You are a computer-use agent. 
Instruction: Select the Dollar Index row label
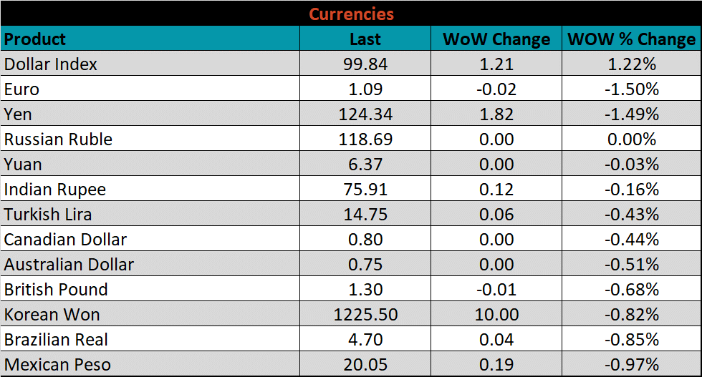(x=51, y=64)
